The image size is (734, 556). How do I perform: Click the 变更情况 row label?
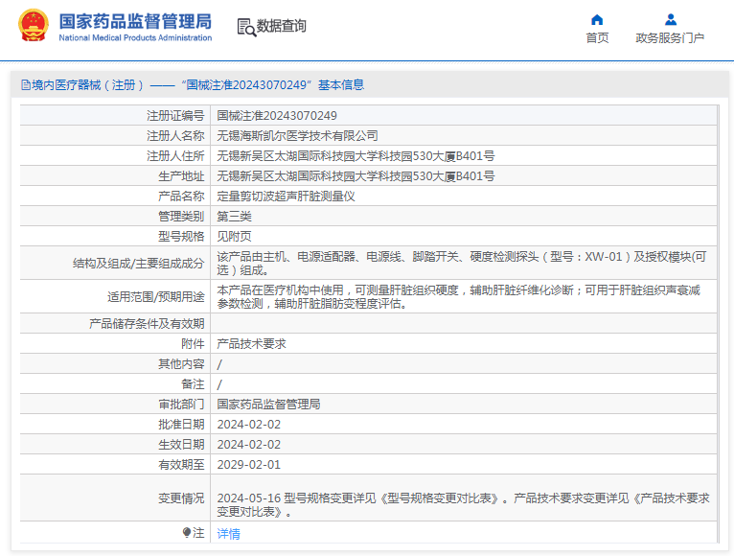click(181, 498)
